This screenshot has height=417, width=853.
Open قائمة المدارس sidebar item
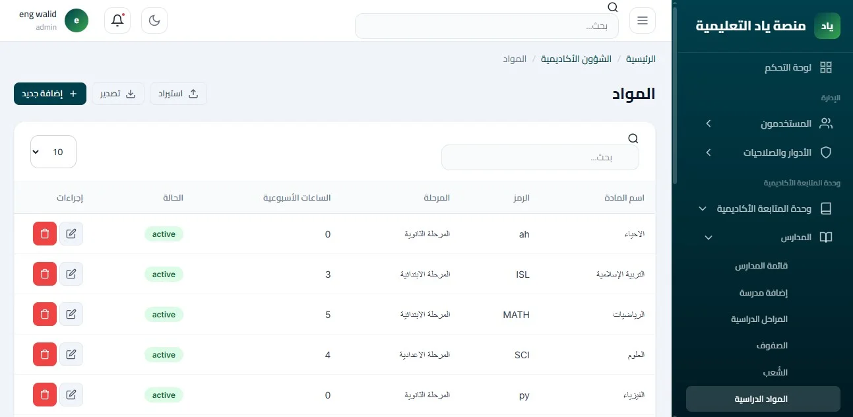click(763, 266)
